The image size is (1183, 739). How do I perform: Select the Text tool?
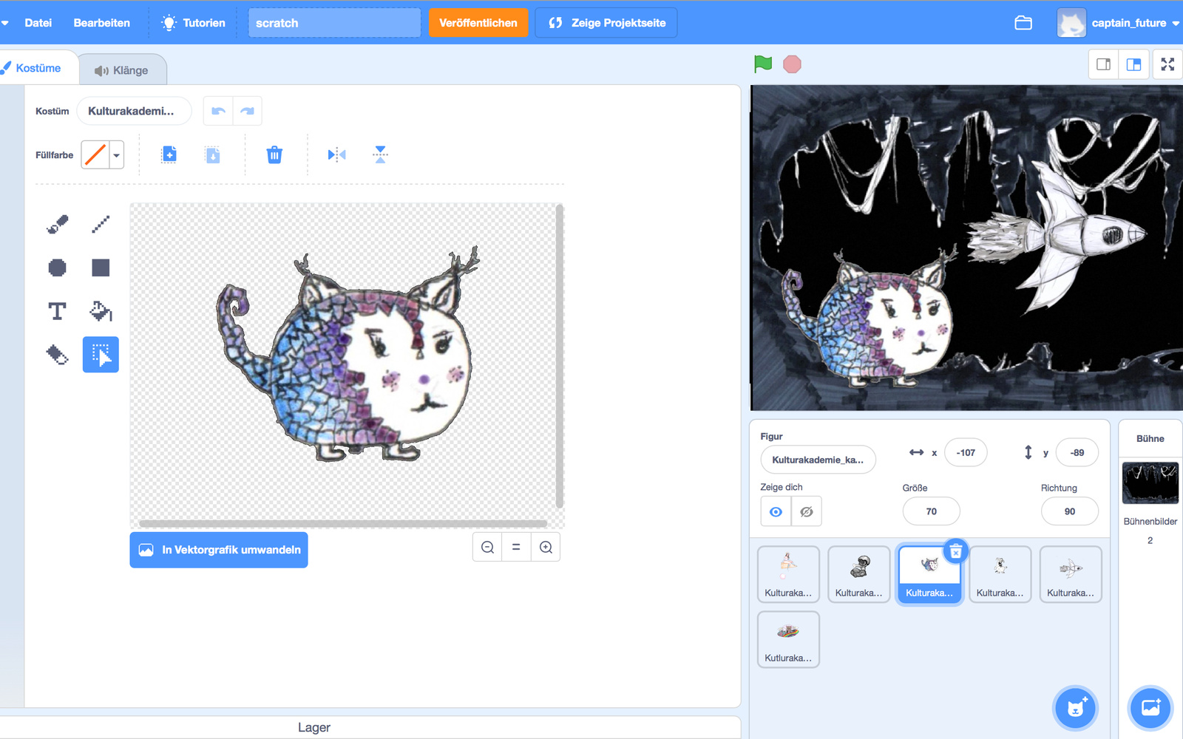[x=57, y=311]
